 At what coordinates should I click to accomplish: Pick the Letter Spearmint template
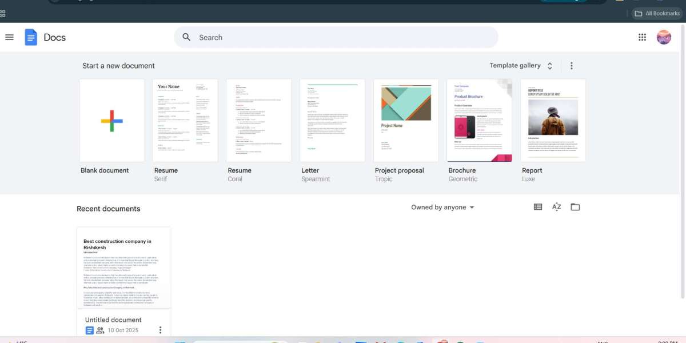click(332, 121)
